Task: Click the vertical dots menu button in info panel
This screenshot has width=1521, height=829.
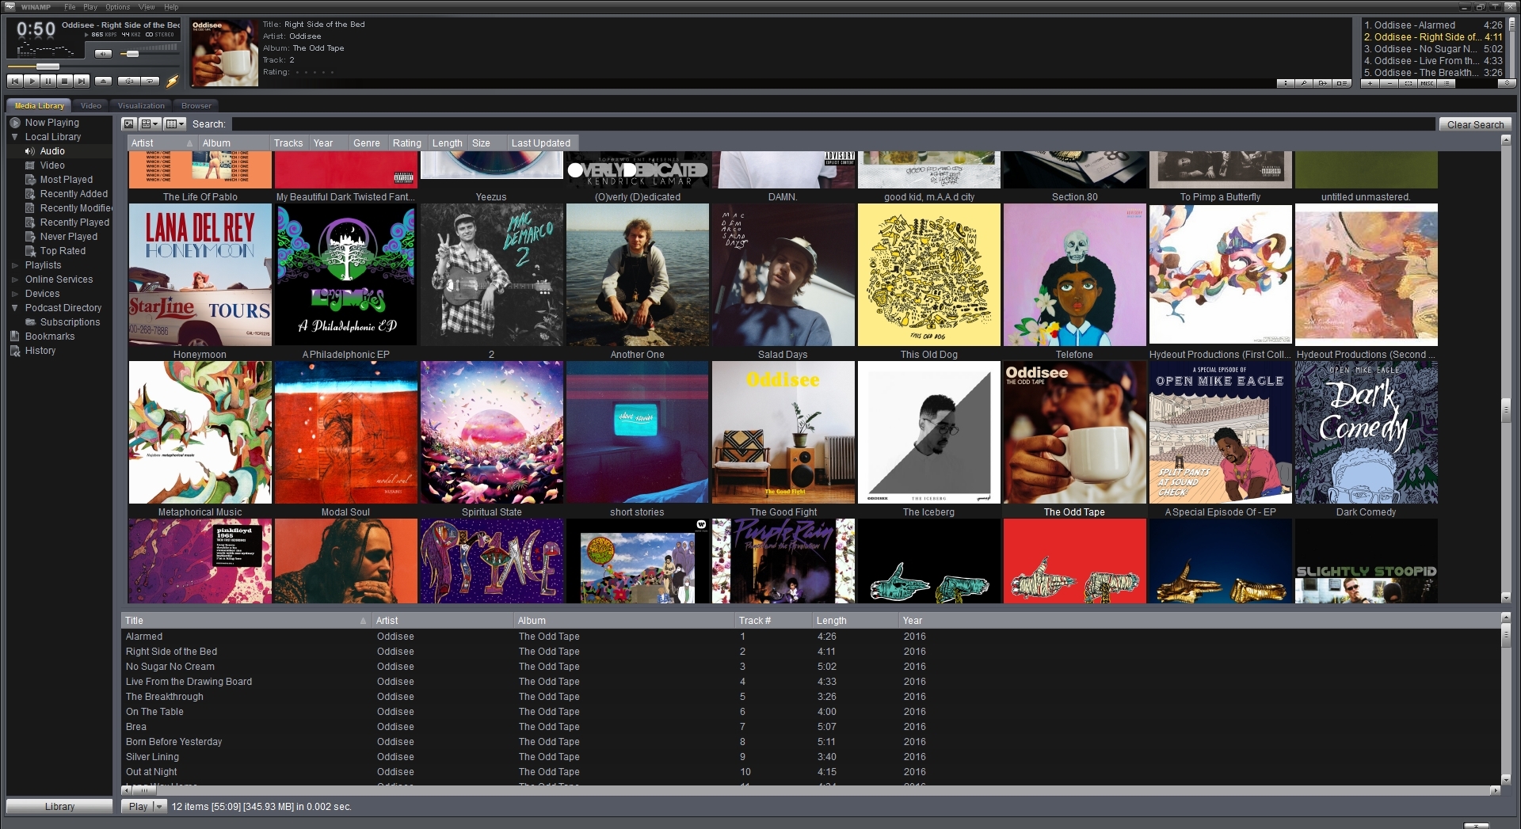Action: tap(1285, 83)
